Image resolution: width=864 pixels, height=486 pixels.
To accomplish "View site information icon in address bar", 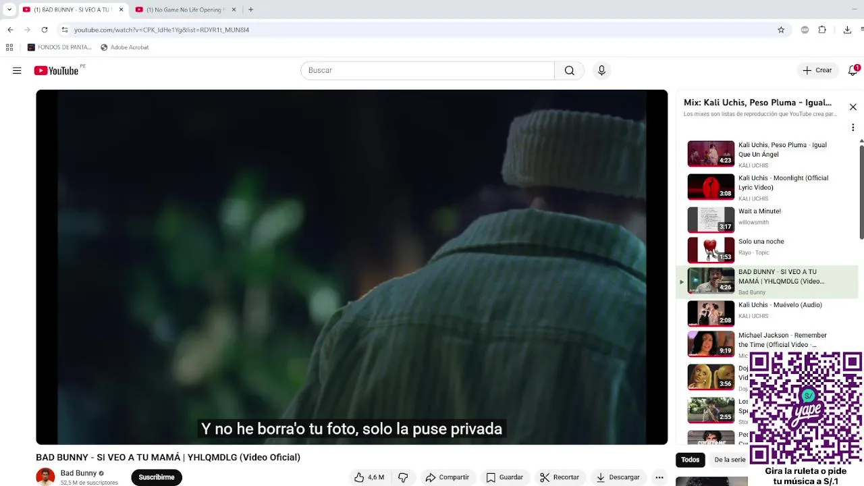I will point(64,30).
